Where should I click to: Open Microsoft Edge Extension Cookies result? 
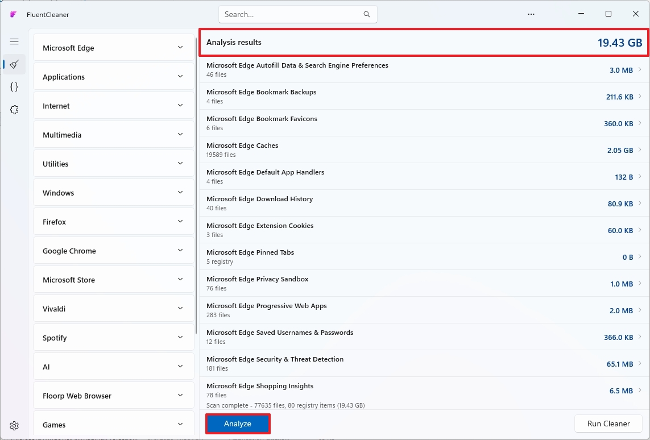click(424, 230)
